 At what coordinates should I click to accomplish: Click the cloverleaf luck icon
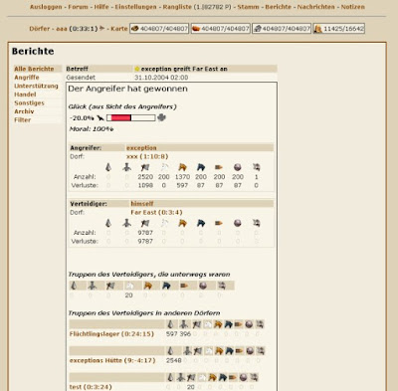[x=161, y=117]
